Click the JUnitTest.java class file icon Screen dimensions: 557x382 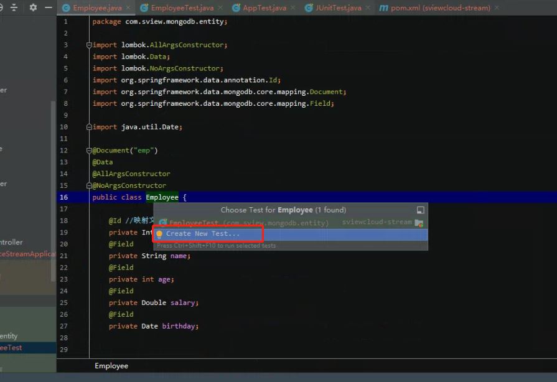tap(309, 8)
